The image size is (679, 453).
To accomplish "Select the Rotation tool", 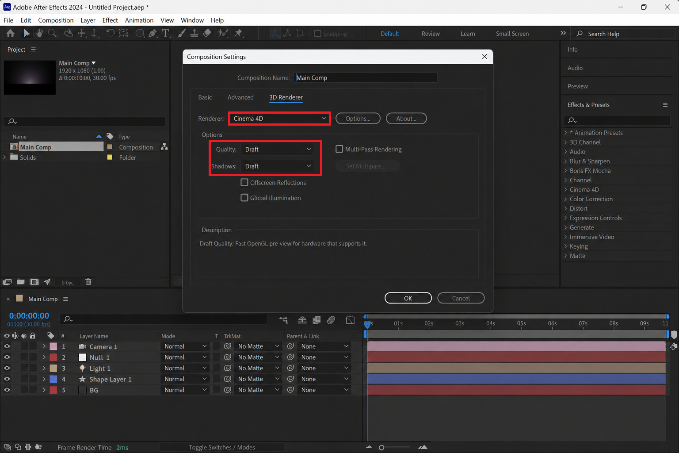I will pos(111,33).
